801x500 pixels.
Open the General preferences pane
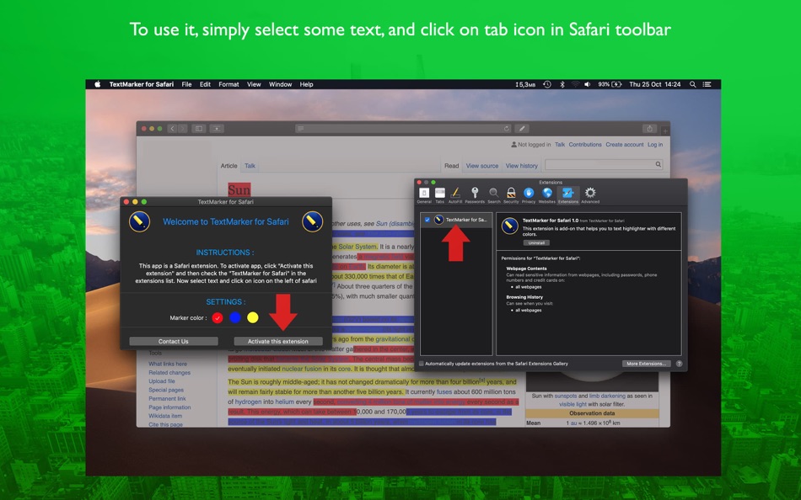tap(424, 195)
